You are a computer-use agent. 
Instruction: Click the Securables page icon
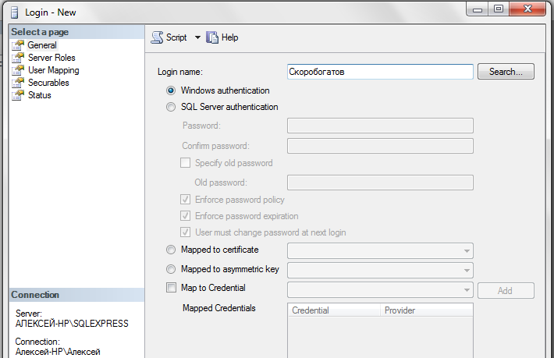tap(18, 83)
